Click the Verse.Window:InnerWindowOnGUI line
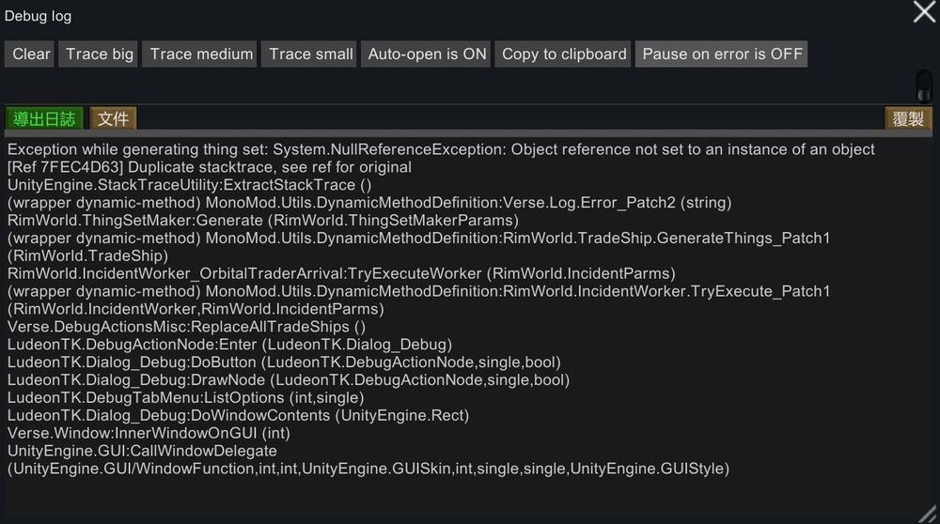Viewport: 940px width, 524px height. 149,433
